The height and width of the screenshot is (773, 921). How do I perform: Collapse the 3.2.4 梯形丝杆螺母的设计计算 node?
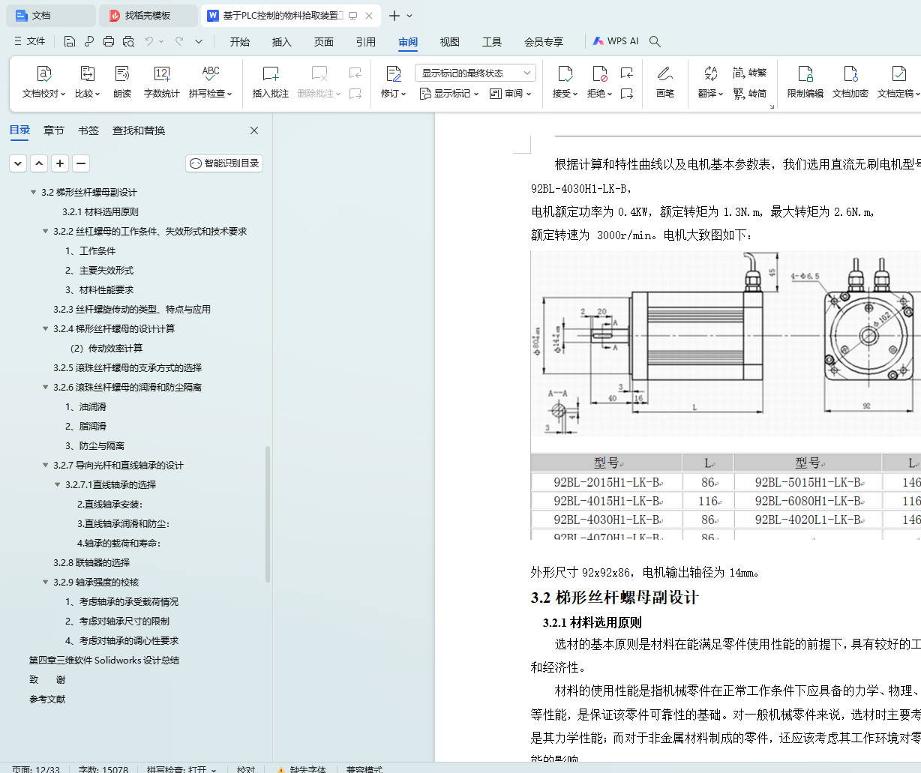pos(46,329)
